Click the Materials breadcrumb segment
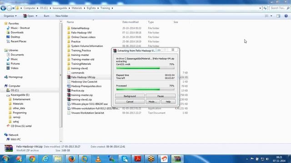291x163 pixels. coord(77,8)
